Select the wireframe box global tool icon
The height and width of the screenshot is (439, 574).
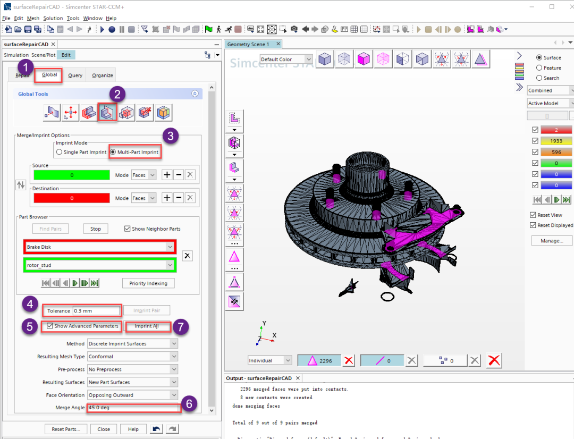pos(126,112)
